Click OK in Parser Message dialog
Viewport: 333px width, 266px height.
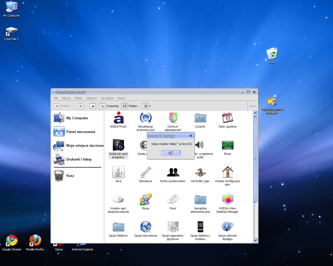point(171,153)
